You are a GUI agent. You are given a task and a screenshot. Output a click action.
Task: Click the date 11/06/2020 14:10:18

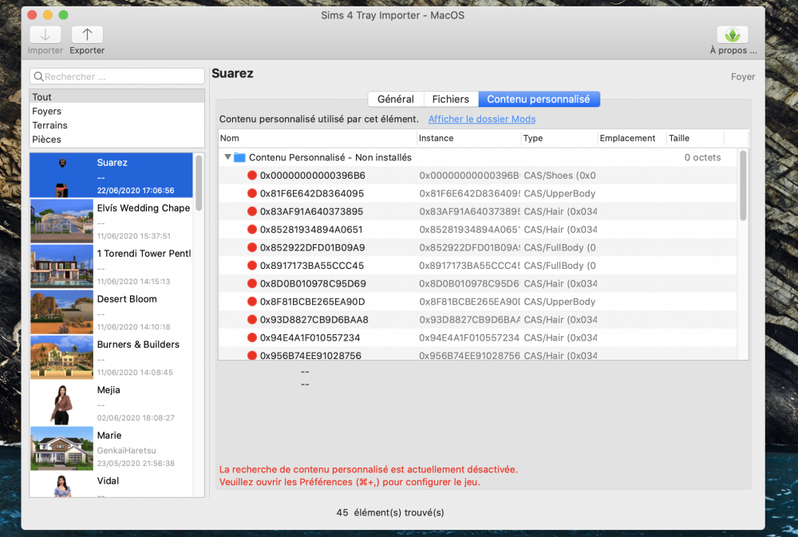pyautogui.click(x=133, y=327)
